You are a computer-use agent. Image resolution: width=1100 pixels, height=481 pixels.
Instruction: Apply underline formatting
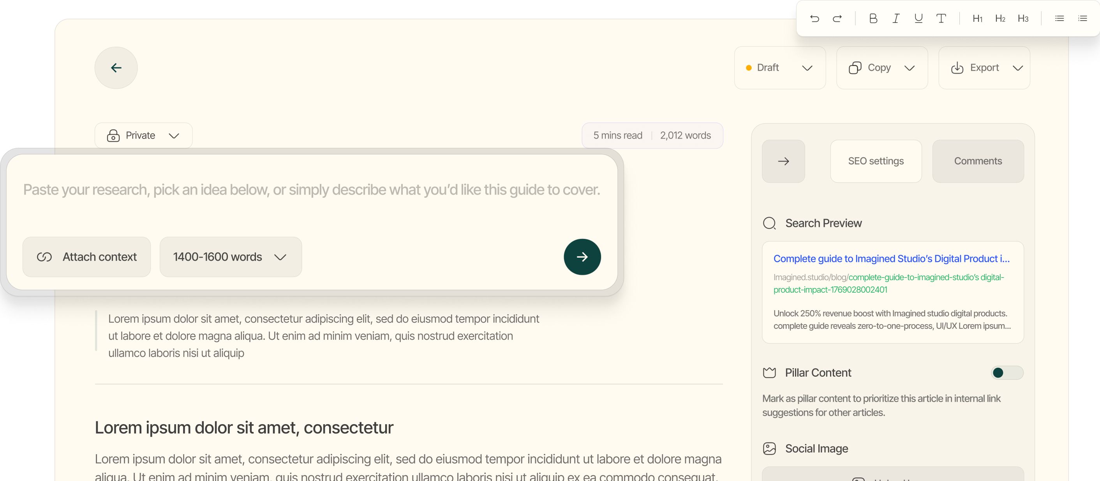tap(918, 18)
